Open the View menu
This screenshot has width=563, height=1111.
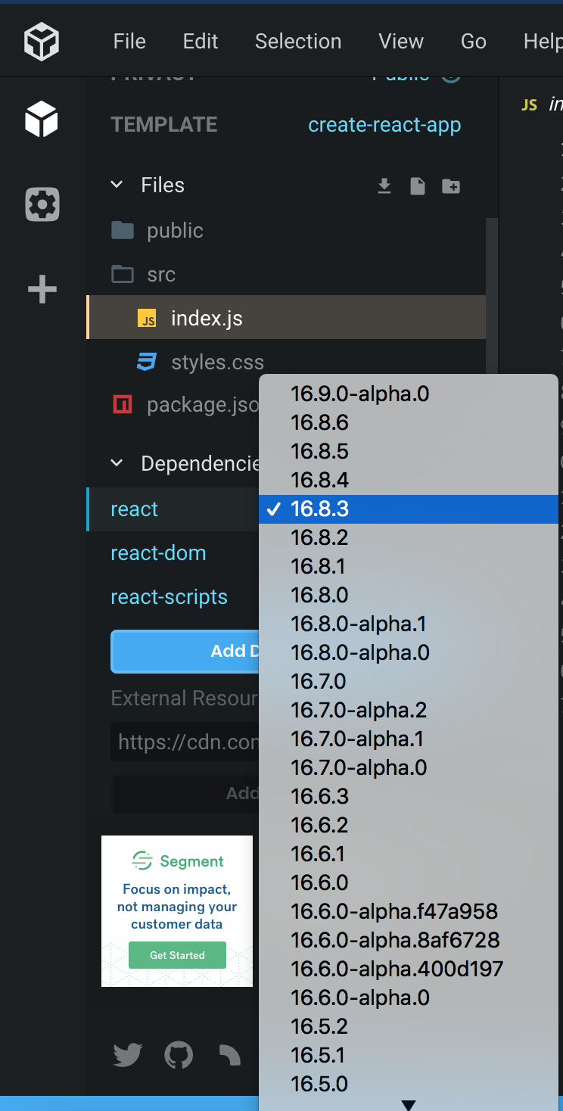point(401,42)
